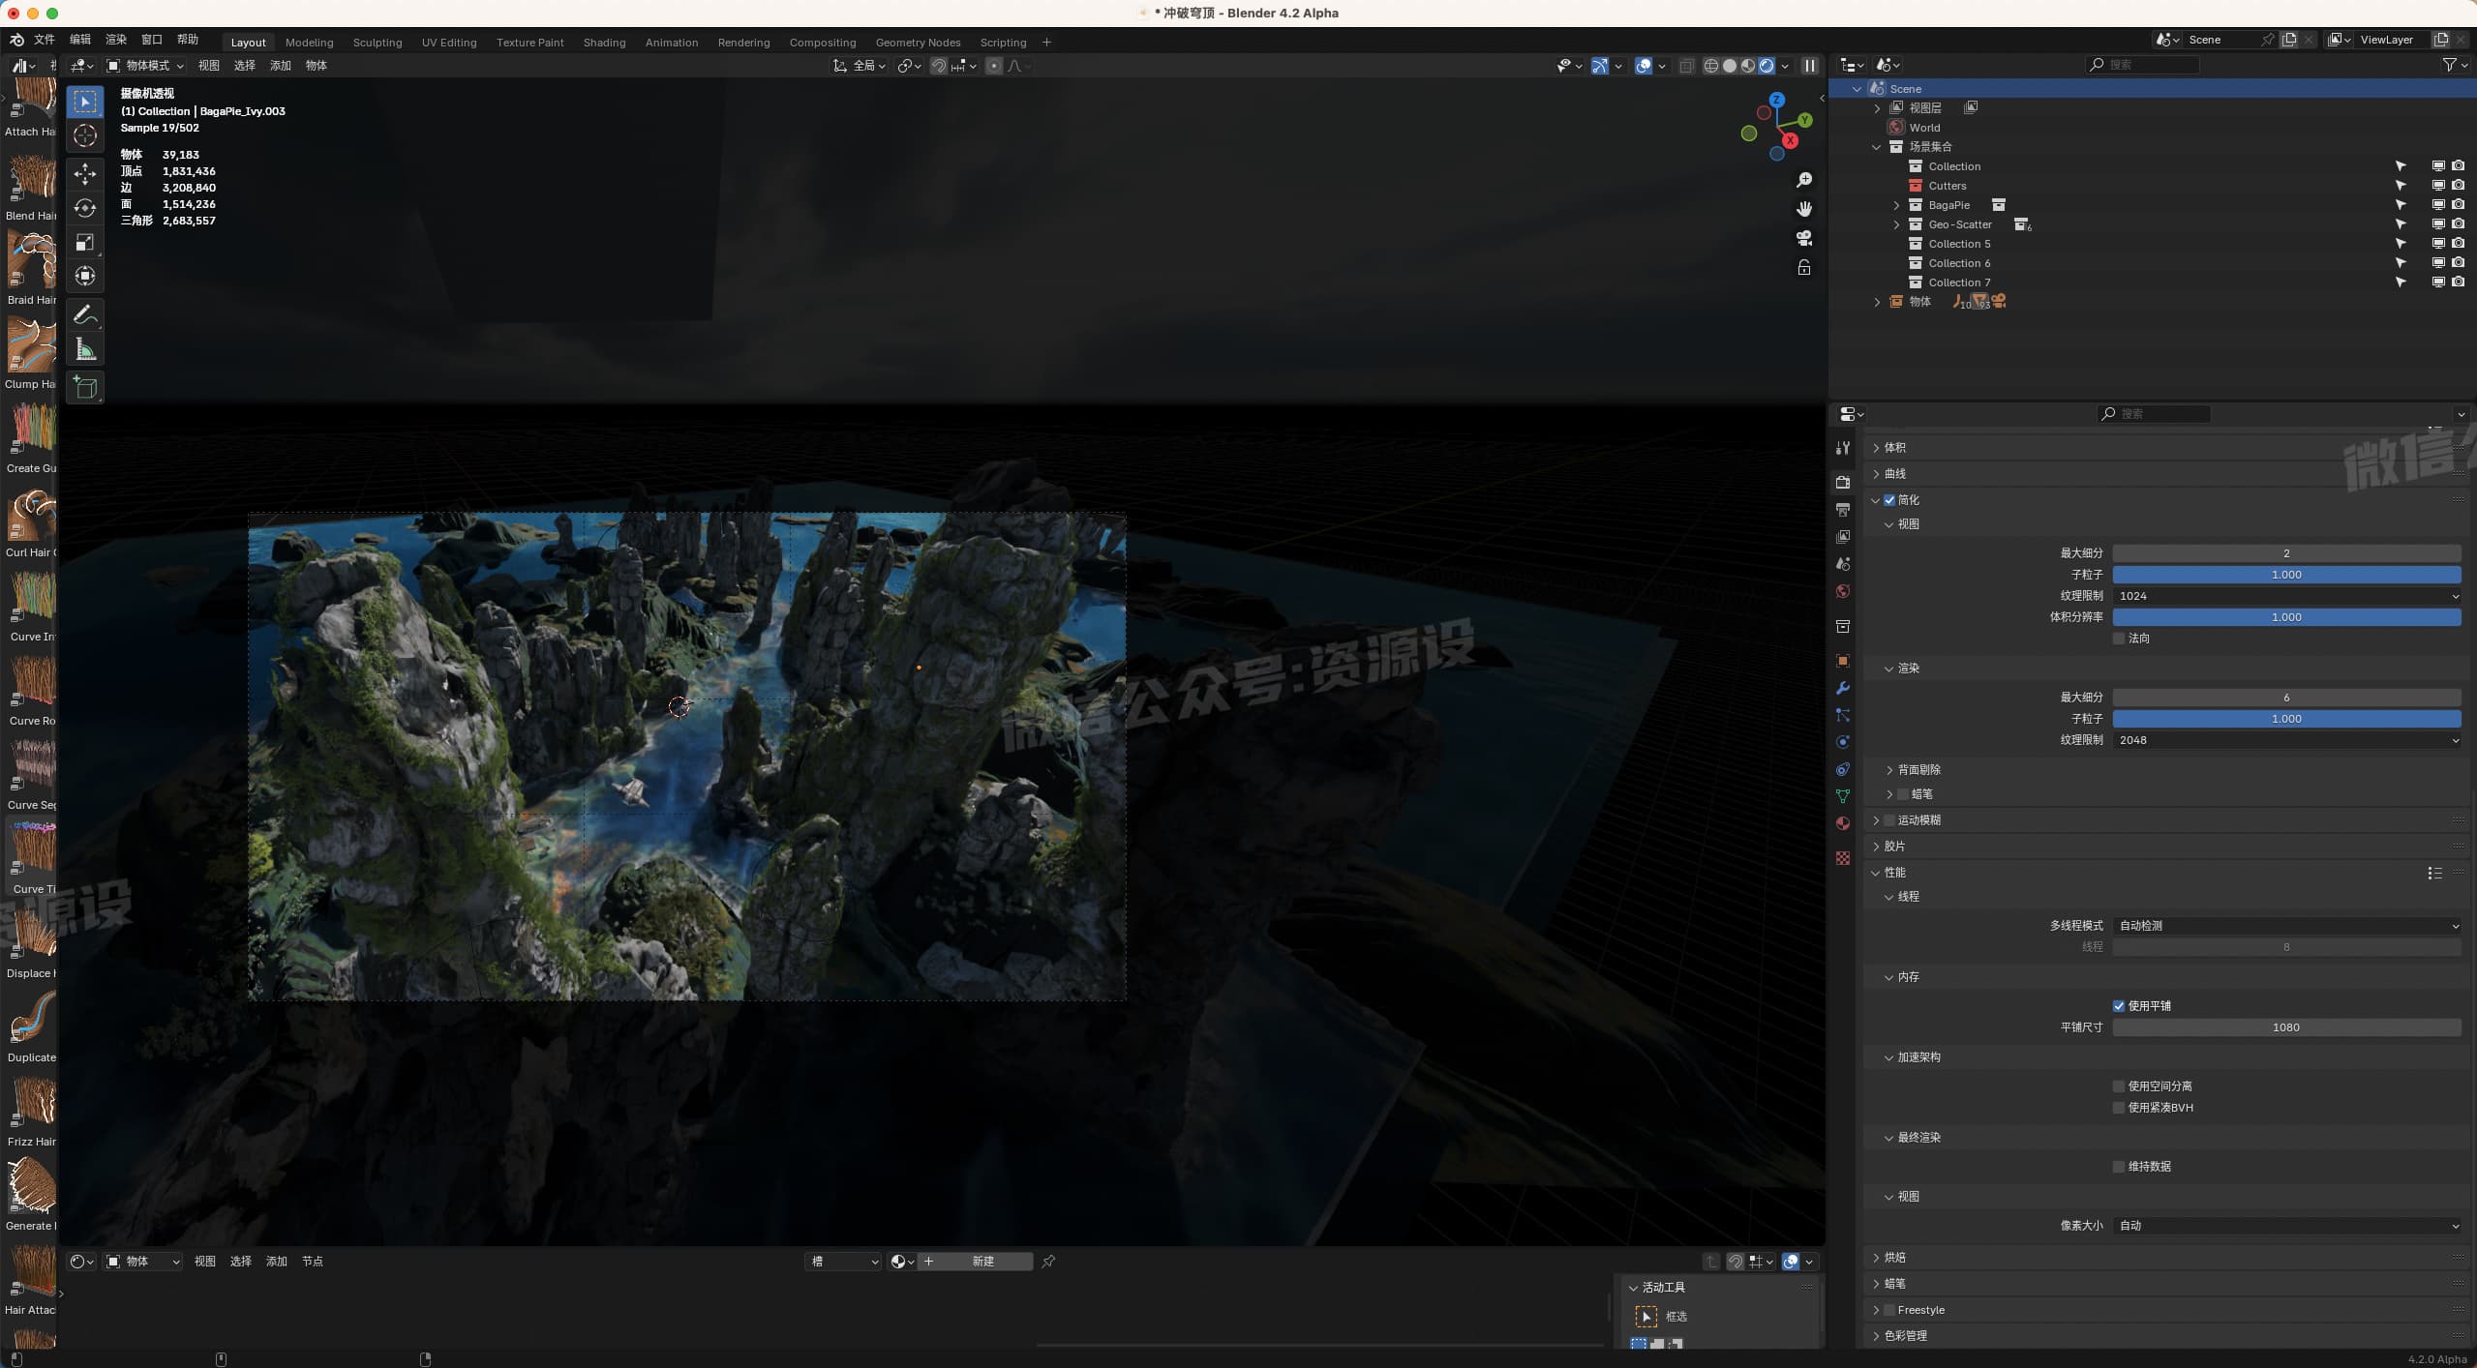Open the Texture properties tab

tap(1843, 858)
